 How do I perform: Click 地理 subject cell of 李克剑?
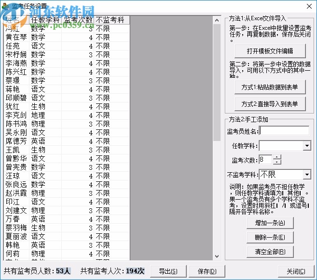pos(45,115)
